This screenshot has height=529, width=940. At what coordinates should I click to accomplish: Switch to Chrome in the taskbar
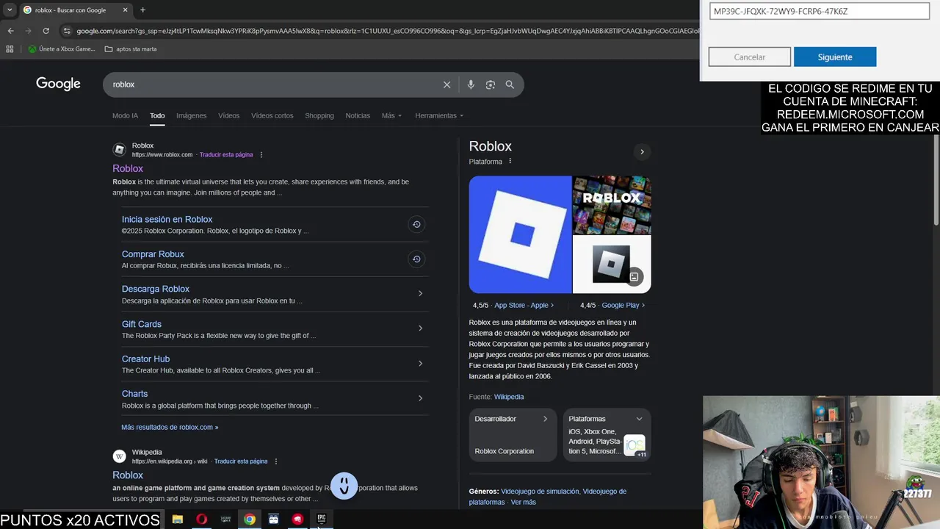click(x=250, y=519)
